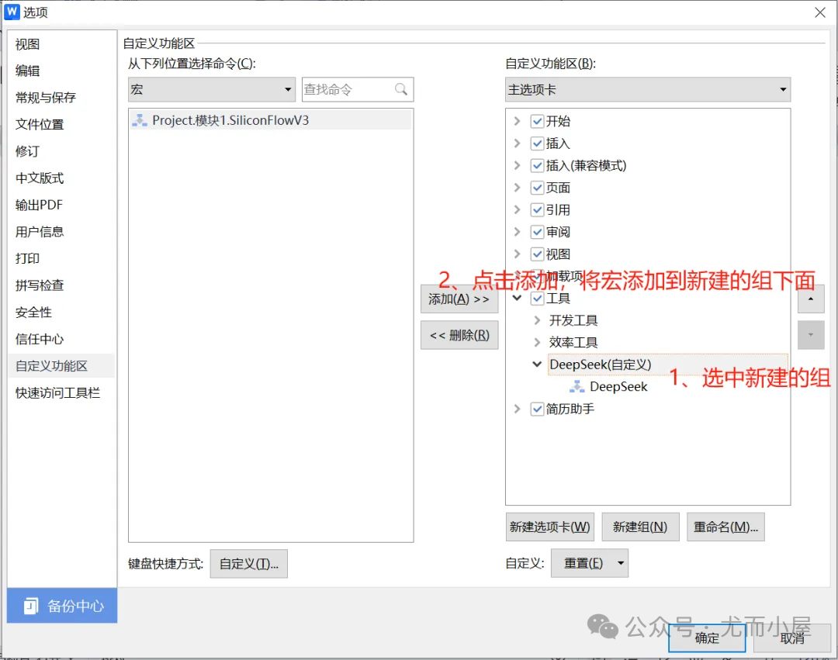Click the search magnifier in 查找命令 box
Viewport: 838px width, 660px height.
pos(401,89)
